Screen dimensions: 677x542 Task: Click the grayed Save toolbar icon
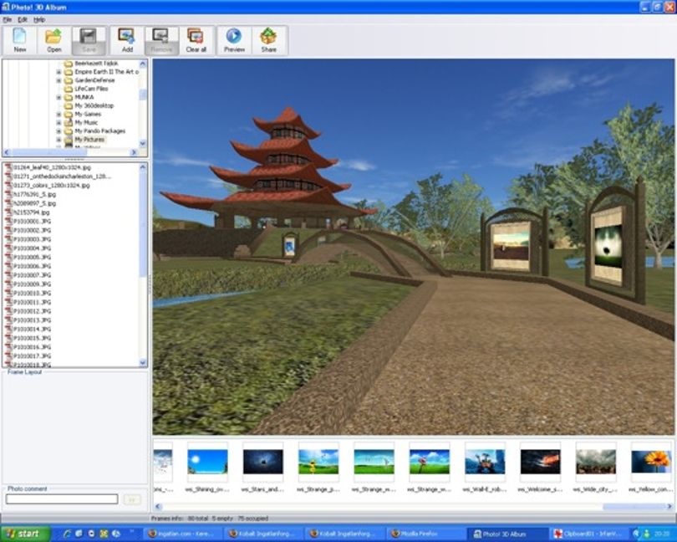tap(89, 41)
